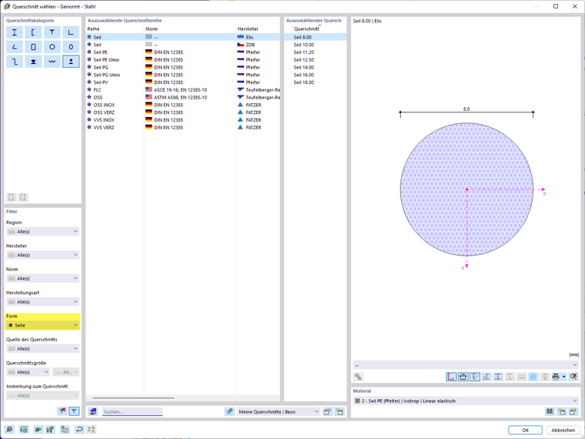Select the I-section category icon
This screenshot has height=439, width=585.
point(15,32)
